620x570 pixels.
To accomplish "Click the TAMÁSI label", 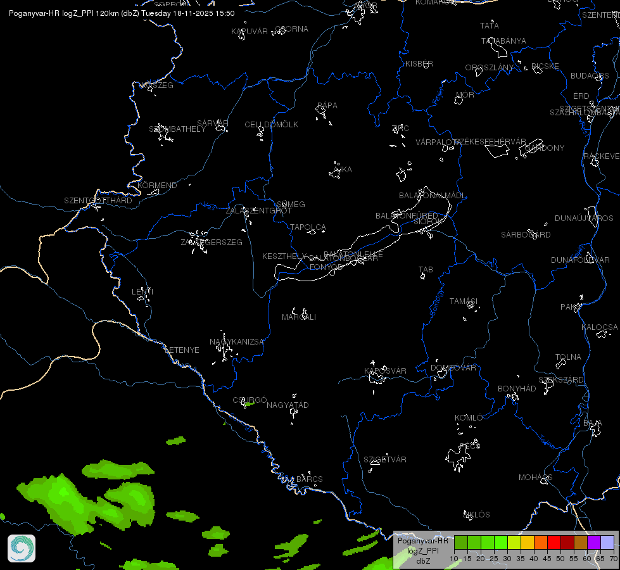I will 464,301.
